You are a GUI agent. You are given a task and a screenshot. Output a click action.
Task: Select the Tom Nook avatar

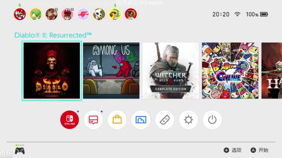(131, 14)
